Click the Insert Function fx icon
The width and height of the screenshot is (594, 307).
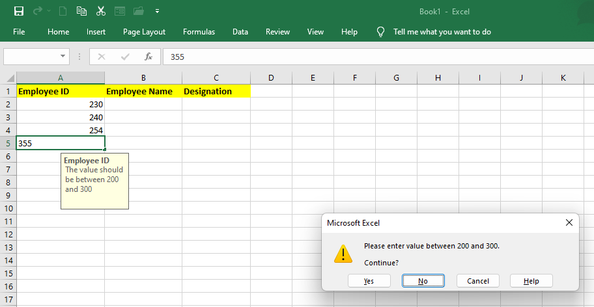pyautogui.click(x=148, y=57)
